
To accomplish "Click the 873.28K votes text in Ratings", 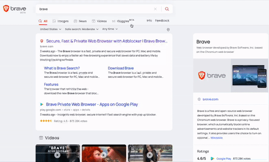I will tap(242, 158).
